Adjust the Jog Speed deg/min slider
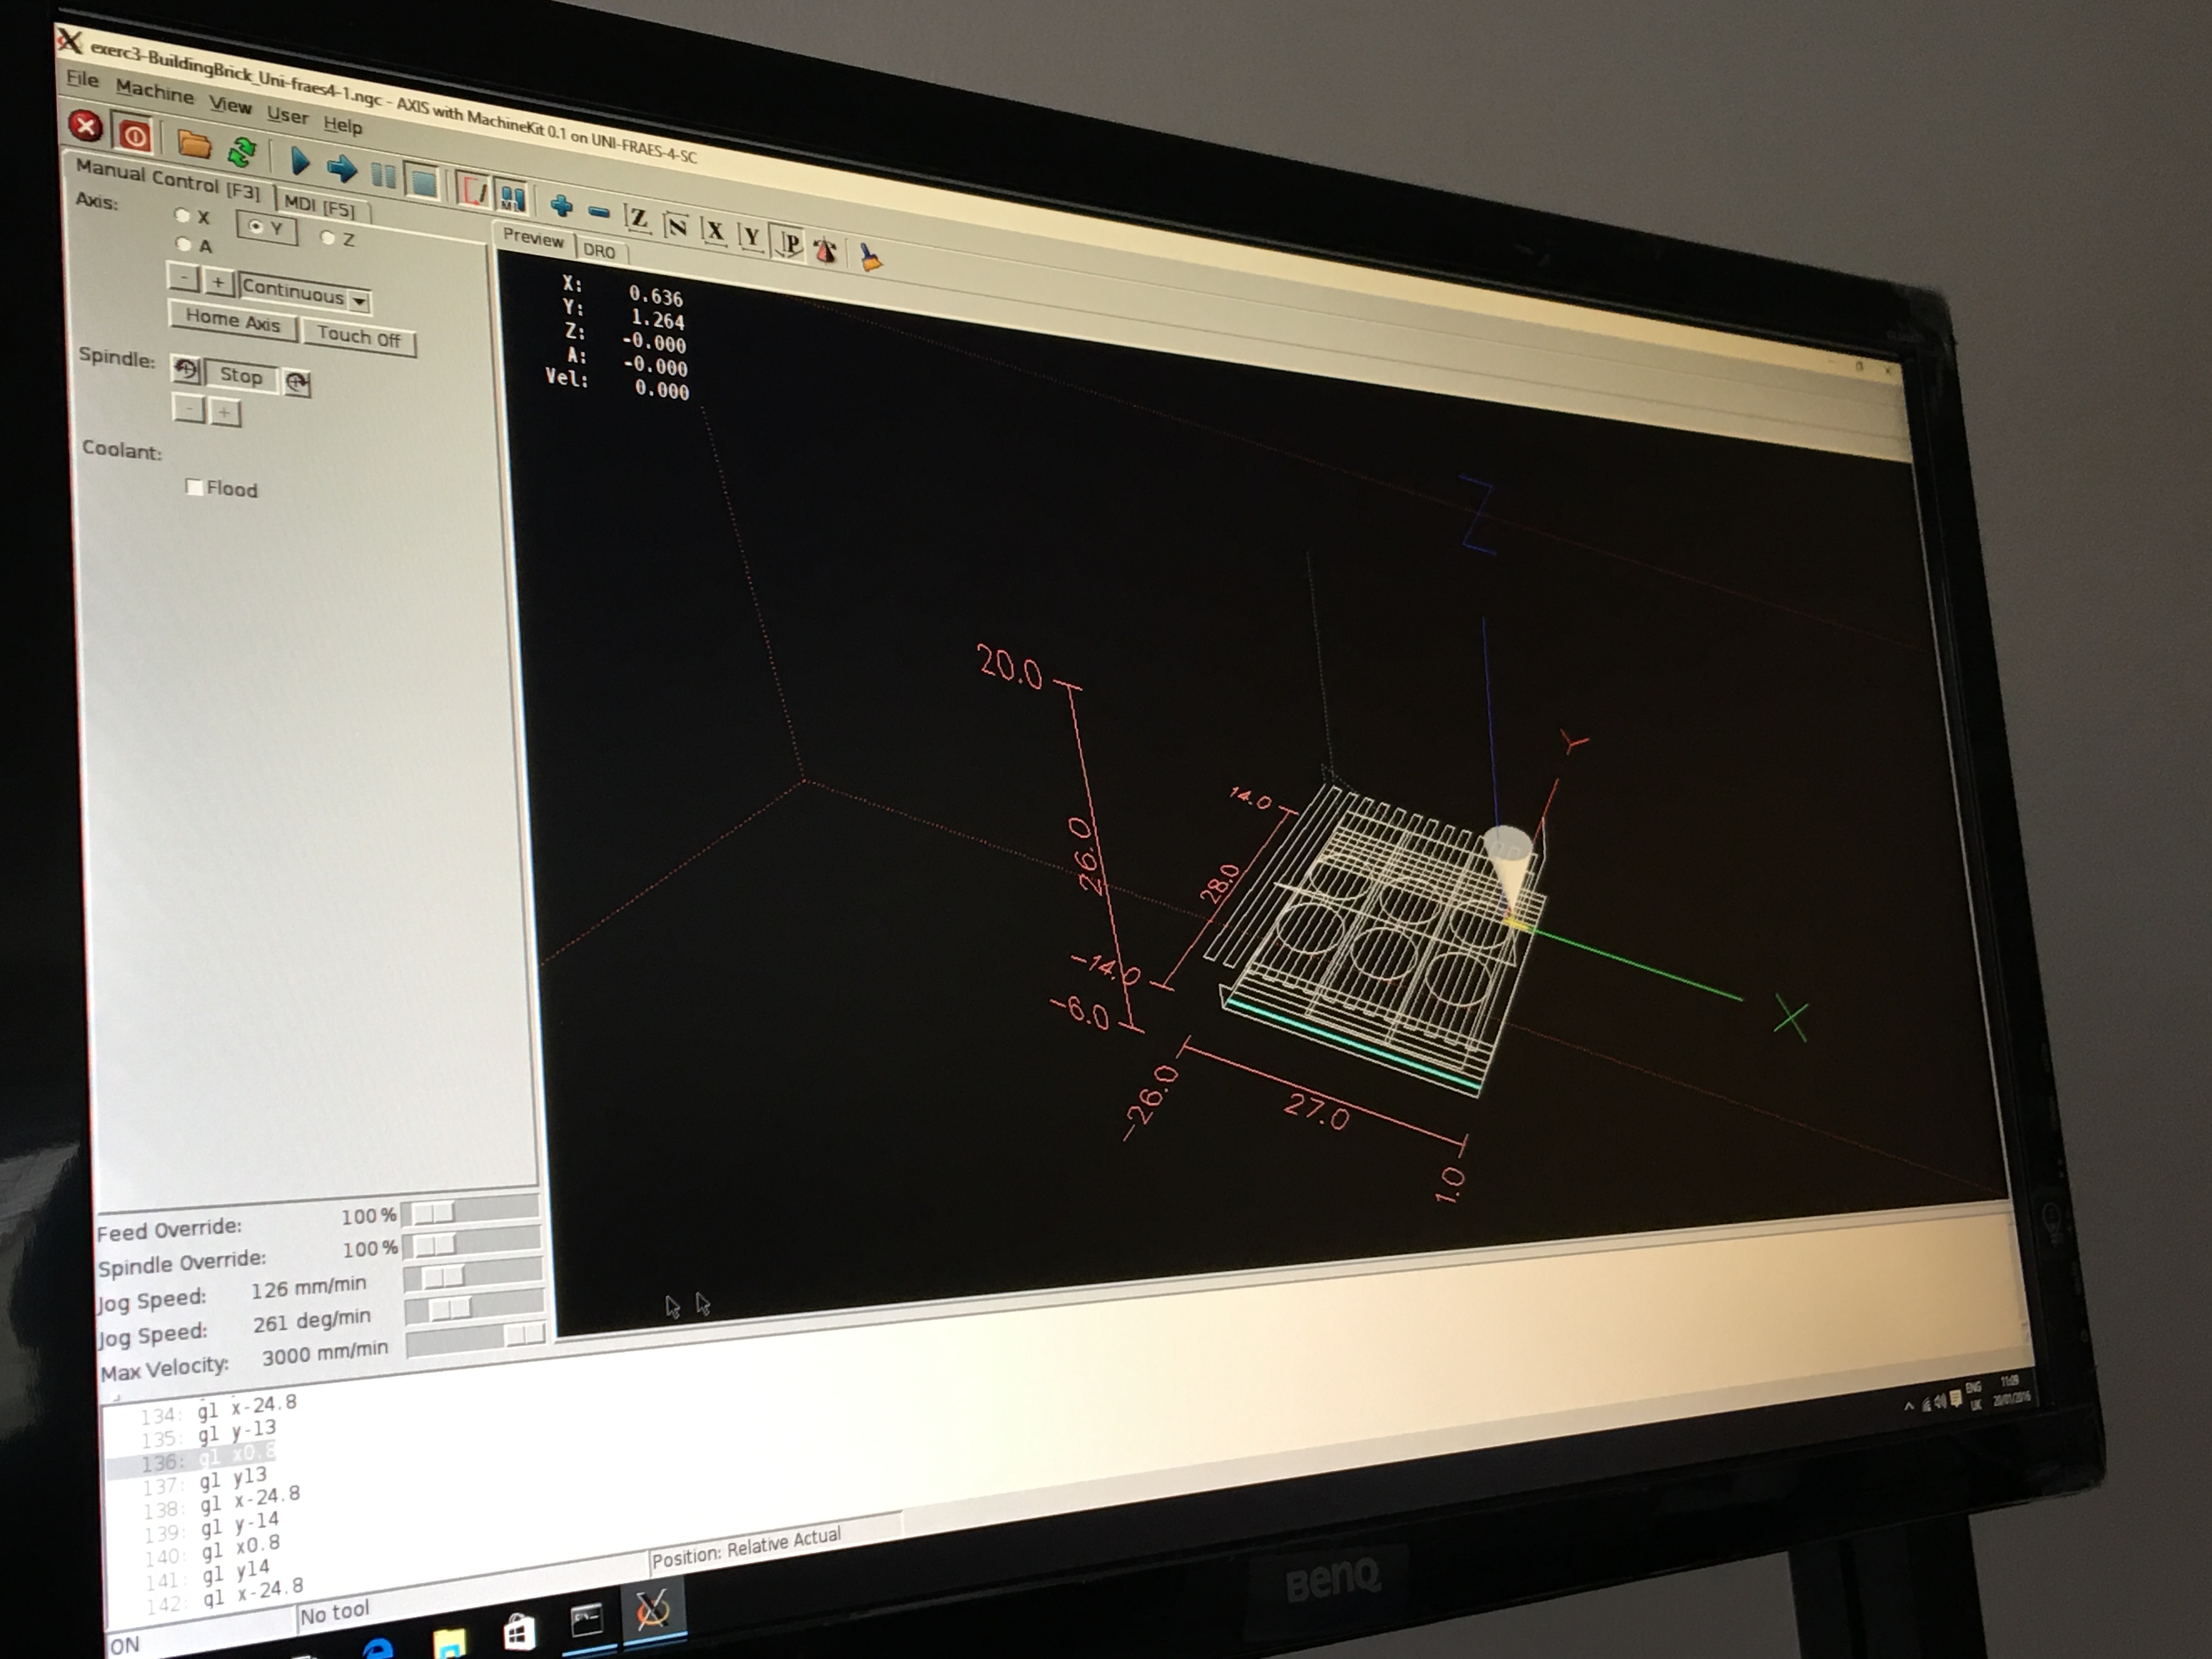The width and height of the screenshot is (2212, 1659). pyautogui.click(x=474, y=1306)
